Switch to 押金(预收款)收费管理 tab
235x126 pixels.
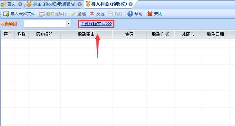click(x=54, y=4)
